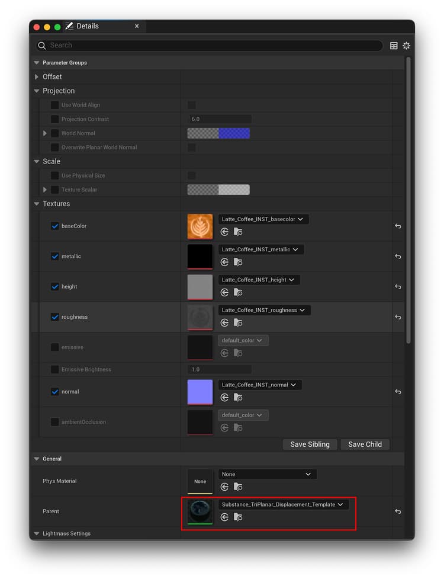
Task: Enable Emissive Brightness override checkbox
Action: (x=54, y=369)
